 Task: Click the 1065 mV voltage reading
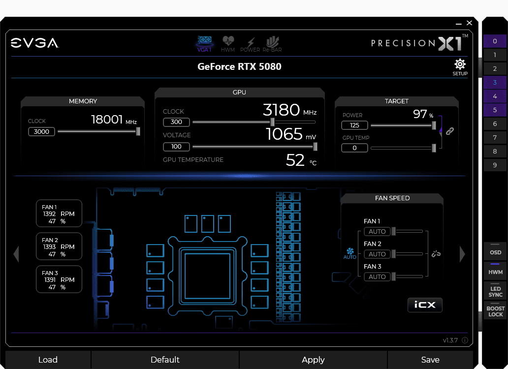(x=290, y=134)
